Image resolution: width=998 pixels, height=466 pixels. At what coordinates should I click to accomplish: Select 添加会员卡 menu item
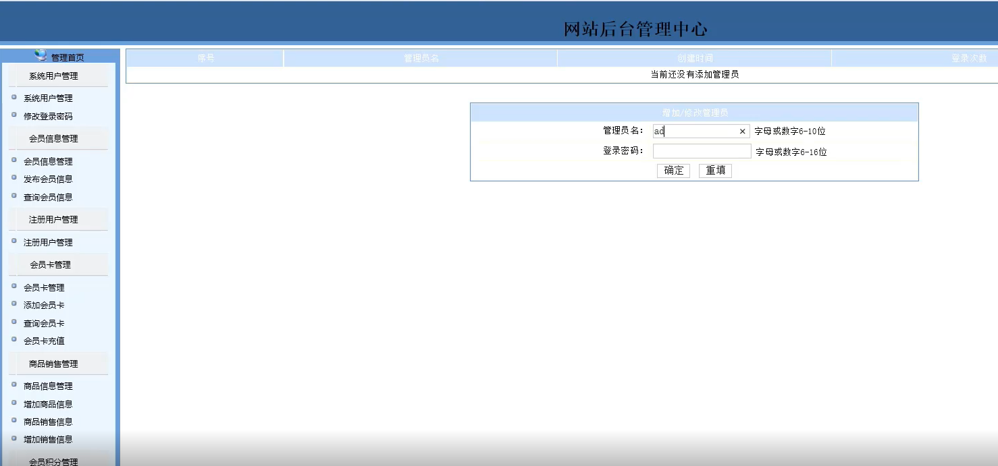pyautogui.click(x=44, y=305)
